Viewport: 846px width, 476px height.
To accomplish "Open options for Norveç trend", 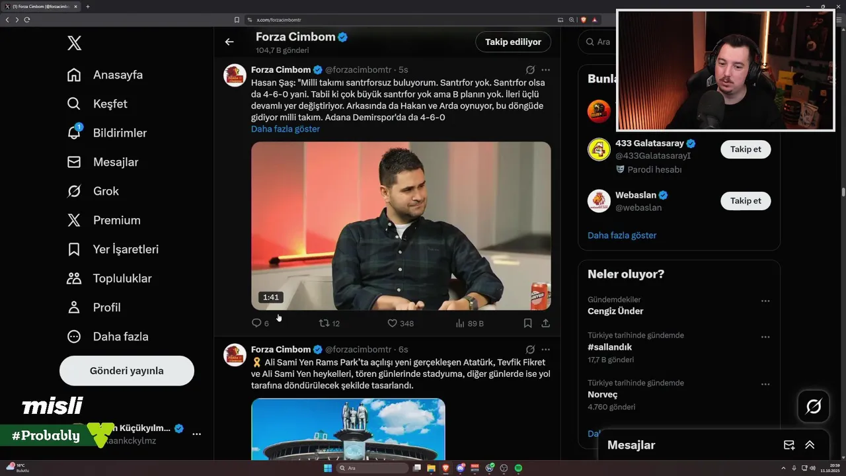I will pos(765,384).
